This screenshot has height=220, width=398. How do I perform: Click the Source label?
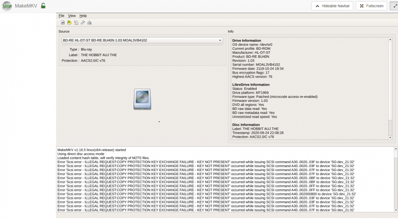(x=64, y=31)
